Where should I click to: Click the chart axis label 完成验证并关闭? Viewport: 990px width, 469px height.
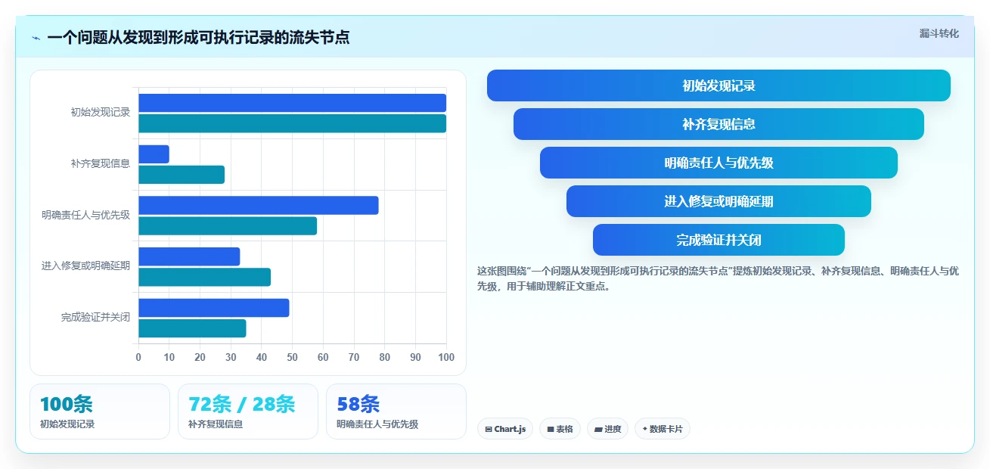tap(96, 317)
